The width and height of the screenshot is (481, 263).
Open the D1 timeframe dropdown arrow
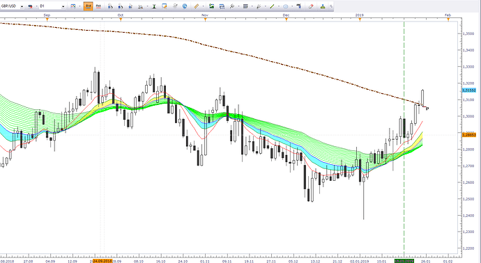coord(63,6)
